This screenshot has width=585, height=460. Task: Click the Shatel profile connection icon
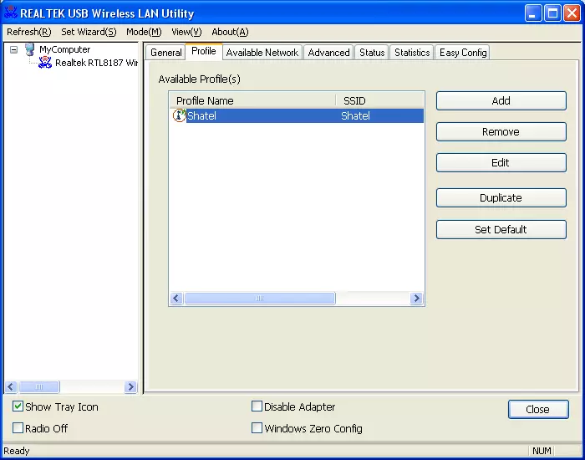tap(180, 115)
